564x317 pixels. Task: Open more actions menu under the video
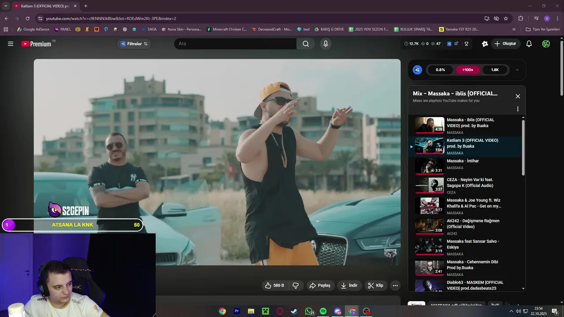coord(395,285)
